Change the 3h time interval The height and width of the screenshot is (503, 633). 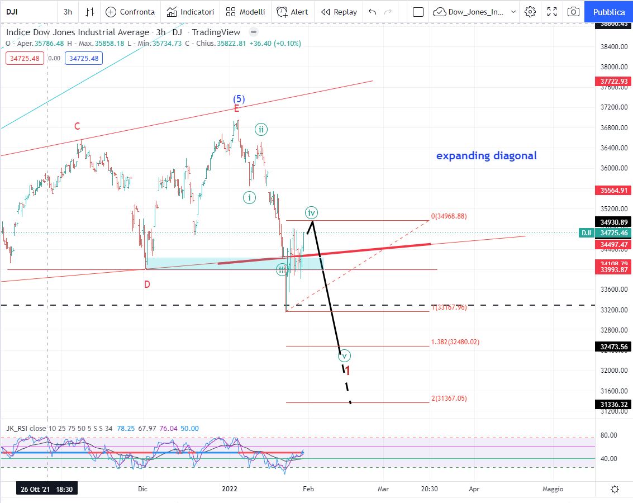(x=68, y=12)
